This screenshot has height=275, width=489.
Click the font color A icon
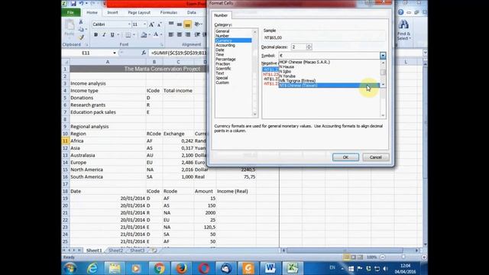click(x=156, y=34)
